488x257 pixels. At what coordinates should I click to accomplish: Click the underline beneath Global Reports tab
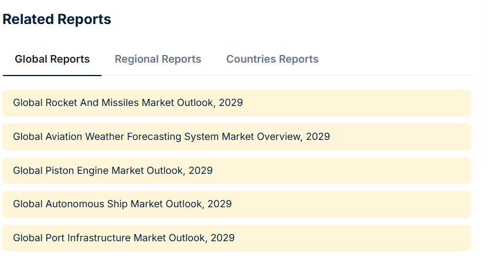coord(52,75)
